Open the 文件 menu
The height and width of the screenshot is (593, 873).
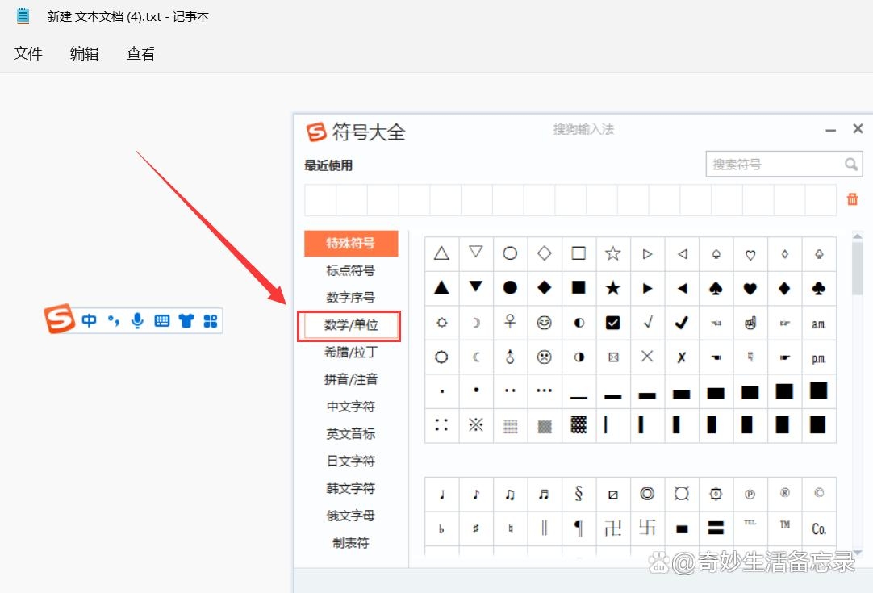coord(28,53)
